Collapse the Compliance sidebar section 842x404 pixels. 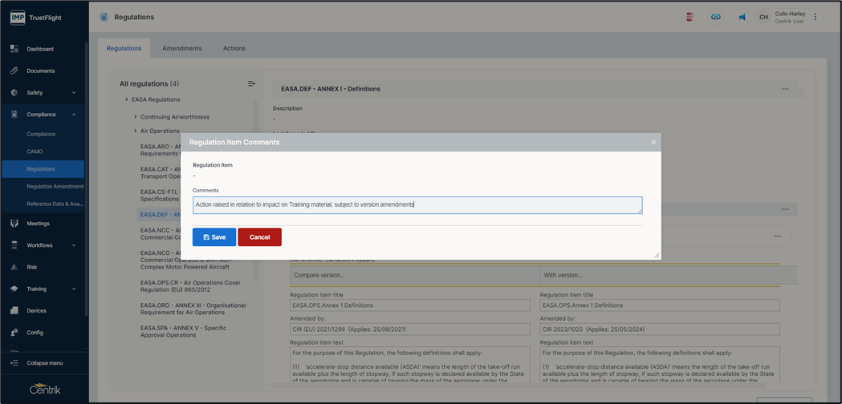74,115
